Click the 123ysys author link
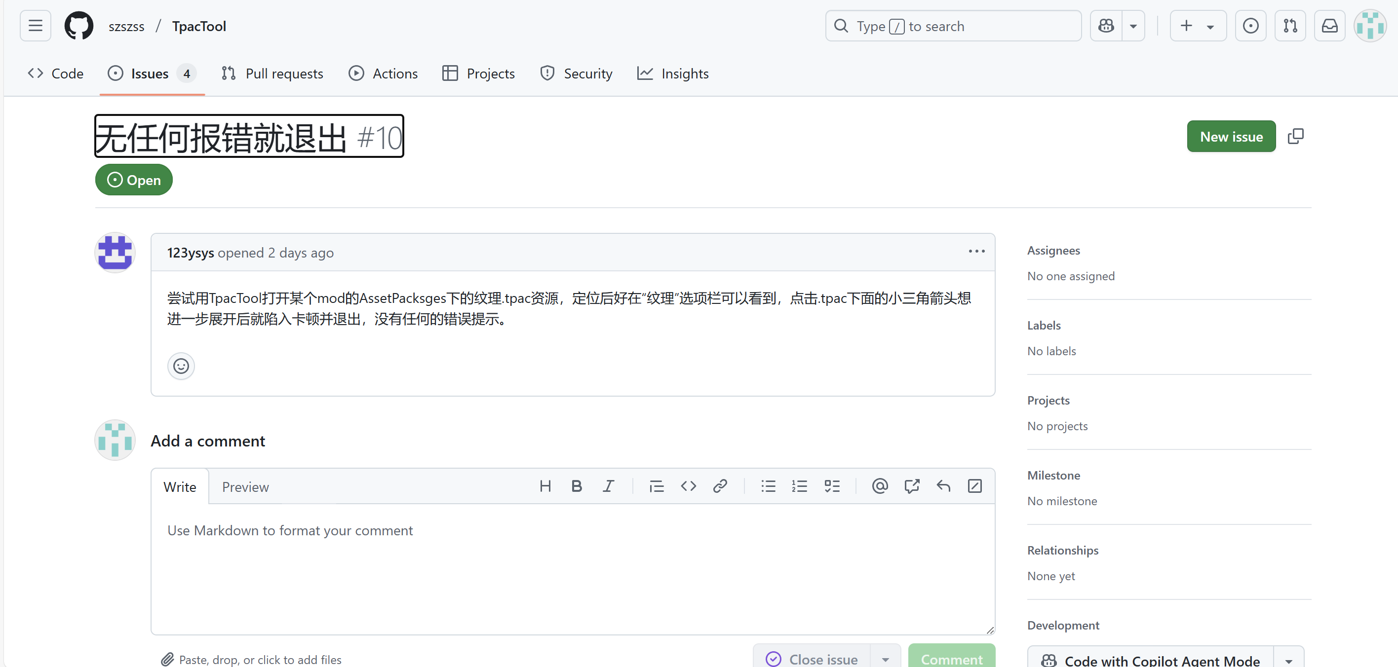Viewport: 1398px width, 667px height. [190, 253]
